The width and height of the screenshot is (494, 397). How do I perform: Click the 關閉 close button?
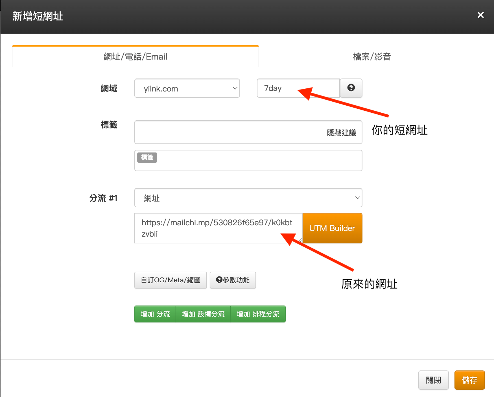(x=433, y=380)
